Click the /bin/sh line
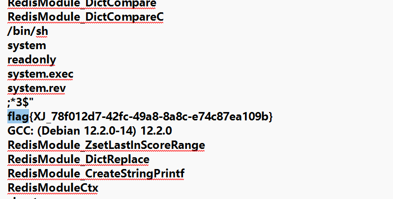Screen dimensions: 393x199 coord(28,31)
